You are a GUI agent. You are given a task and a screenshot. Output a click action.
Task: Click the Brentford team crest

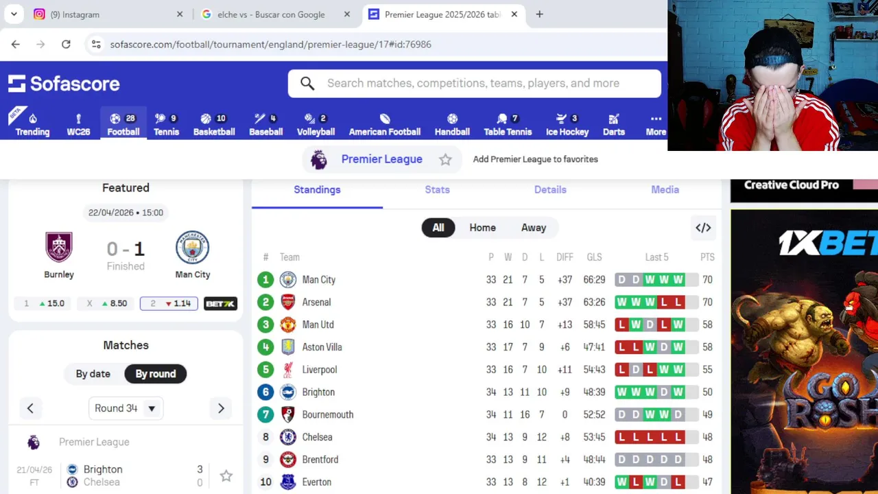288,460
